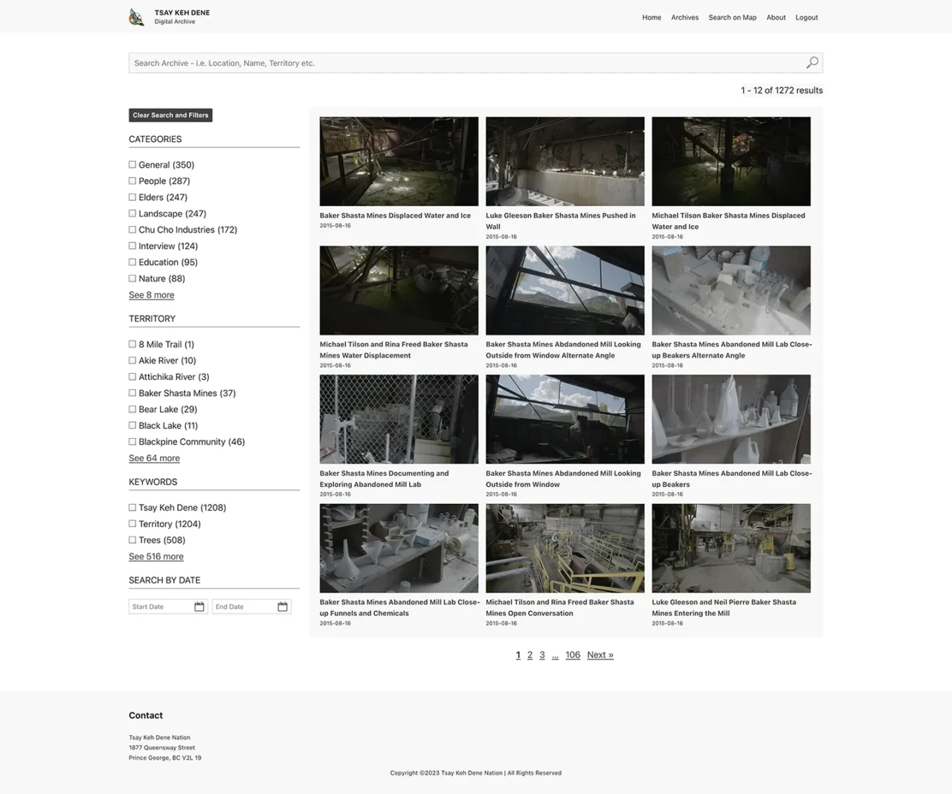The height and width of the screenshot is (794, 952).
Task: Click title 'Baker Shasta Mines Abdandoned Mill Looking Outside from Window'
Action: pos(563,479)
